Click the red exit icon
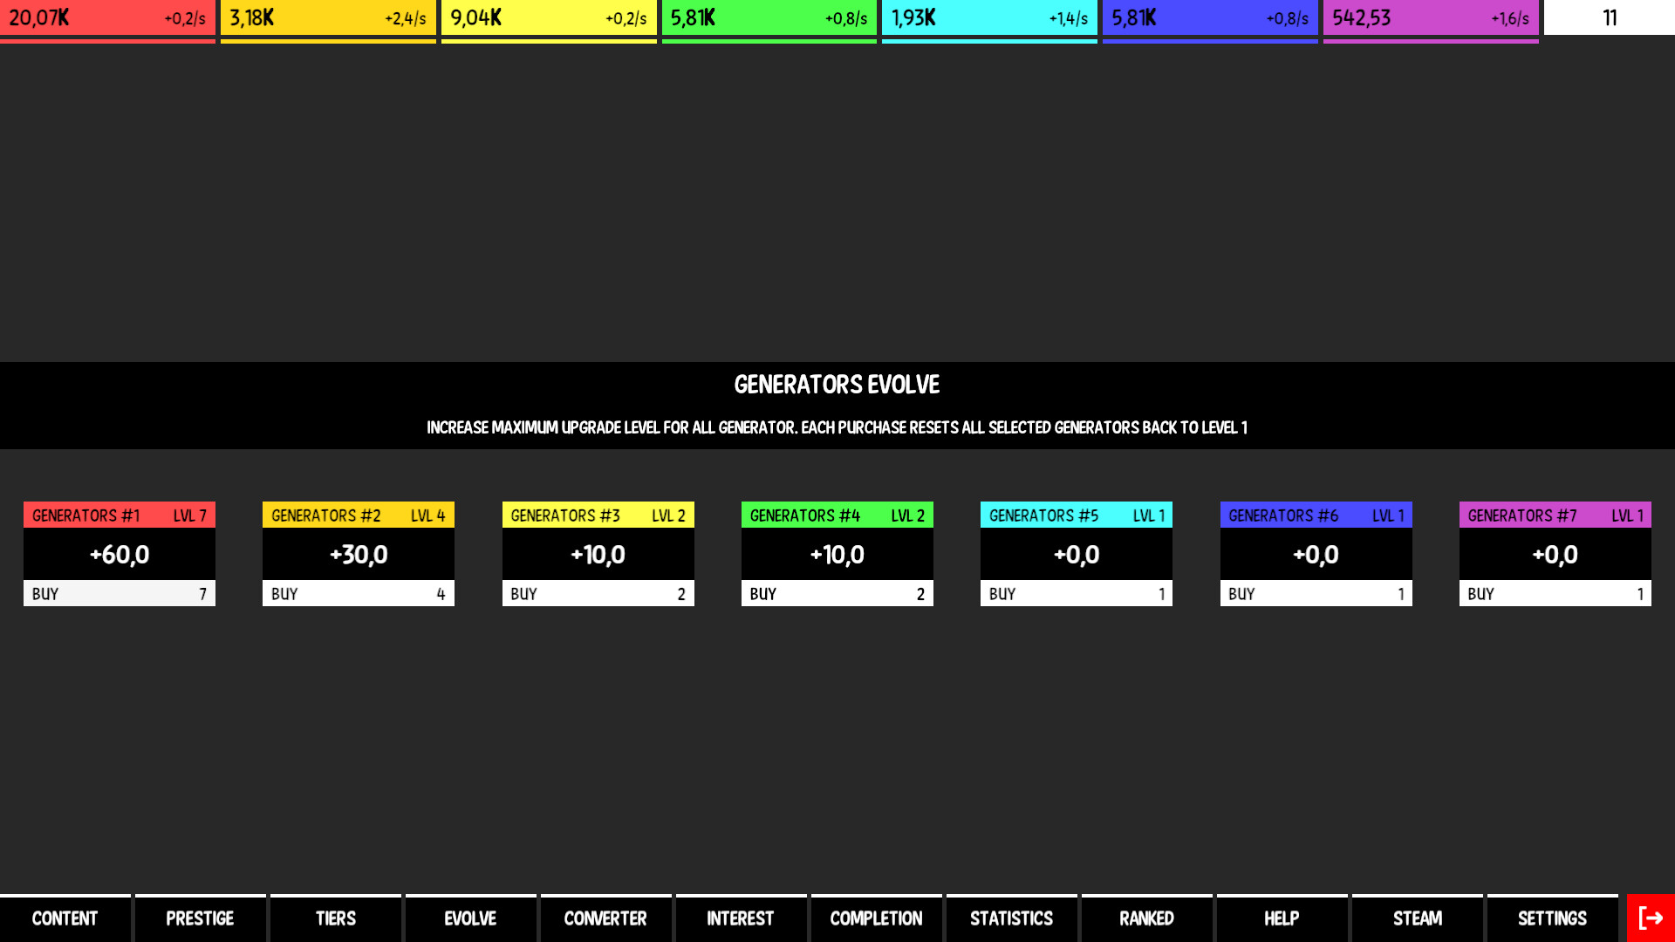1675x942 pixels. (x=1651, y=918)
